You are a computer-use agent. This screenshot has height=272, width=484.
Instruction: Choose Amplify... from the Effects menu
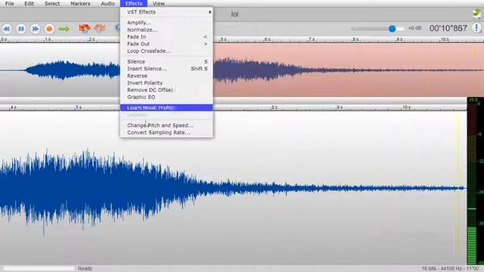click(x=166, y=23)
